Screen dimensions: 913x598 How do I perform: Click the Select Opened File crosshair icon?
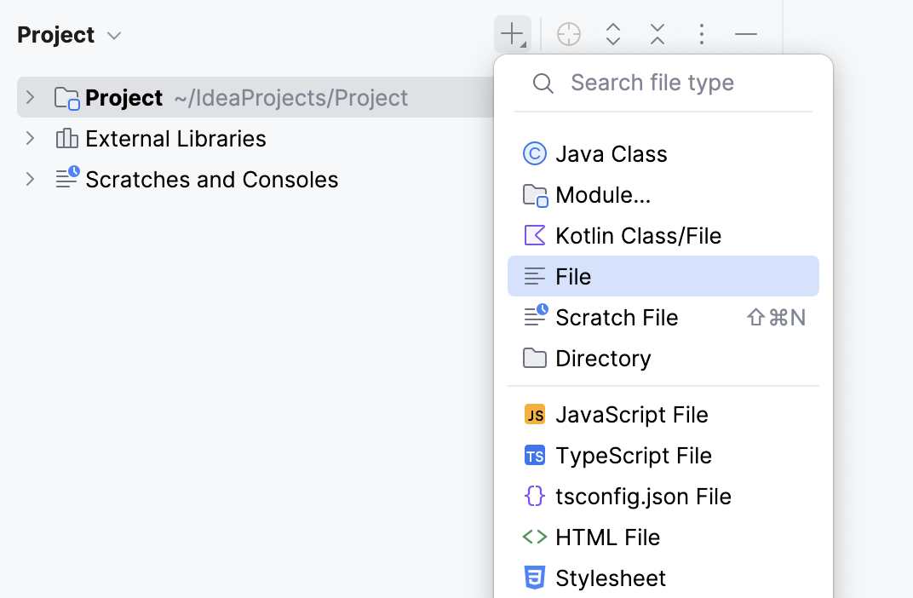(x=568, y=34)
